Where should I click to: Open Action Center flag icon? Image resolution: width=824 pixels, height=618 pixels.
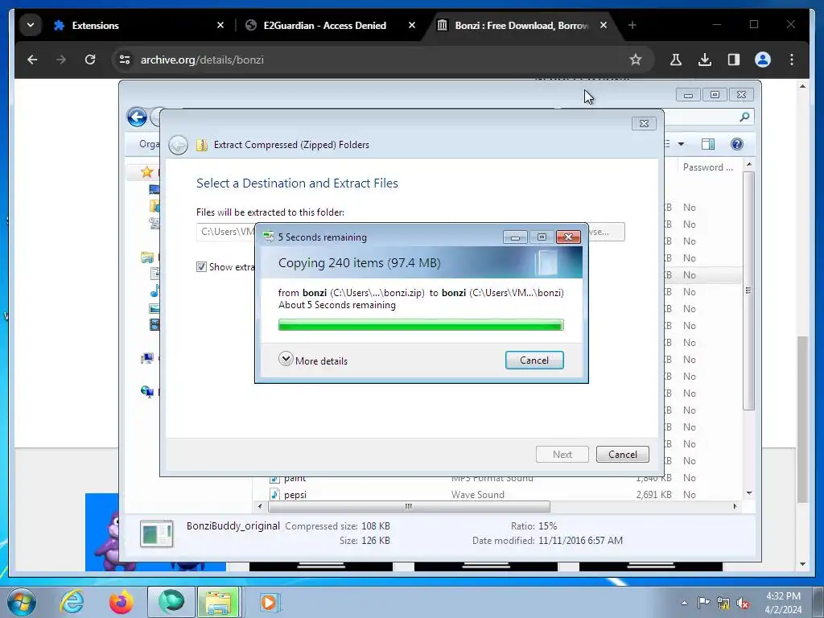703,603
